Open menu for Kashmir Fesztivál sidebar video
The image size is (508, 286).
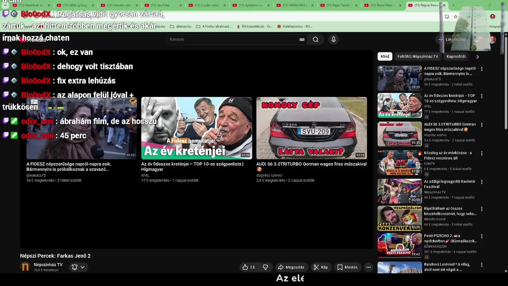[x=482, y=182]
